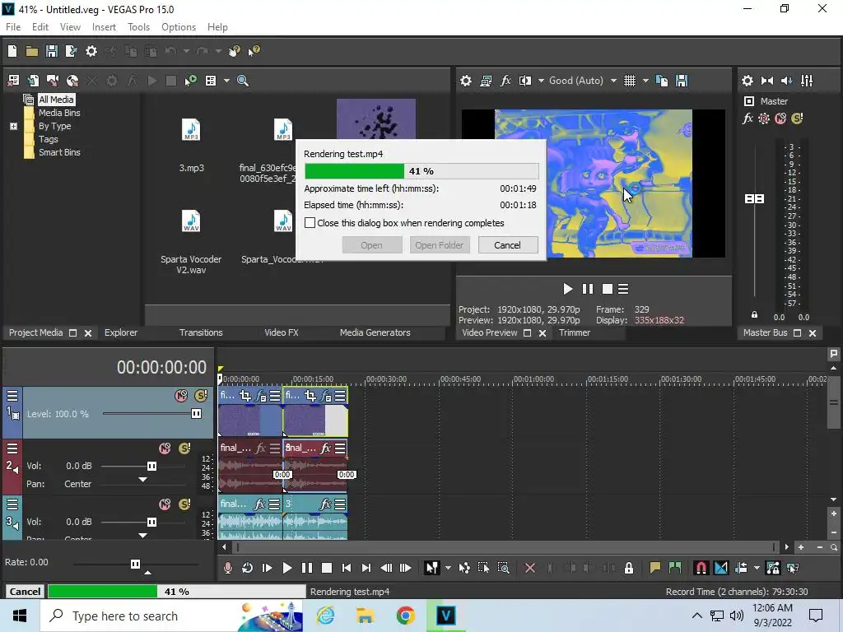Click the search magnifier in Project Media toolbar

[243, 81]
